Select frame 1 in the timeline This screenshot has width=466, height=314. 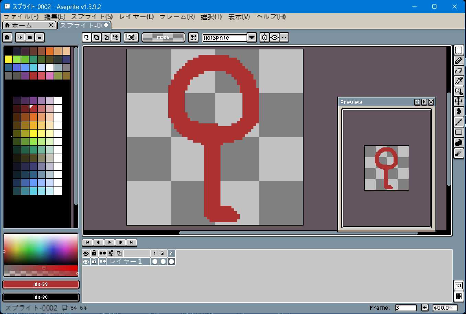tap(155, 253)
